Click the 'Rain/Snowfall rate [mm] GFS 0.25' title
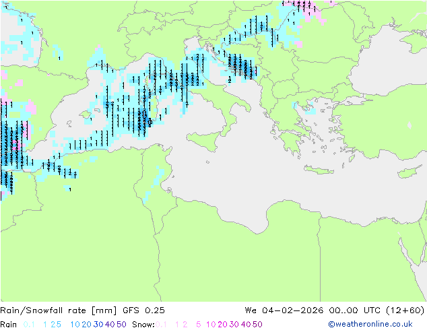This screenshot has width=427, height=330. (83, 310)
